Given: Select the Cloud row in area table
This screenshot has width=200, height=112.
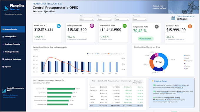Looking at the screenshot, I should click(x=116, y=103).
